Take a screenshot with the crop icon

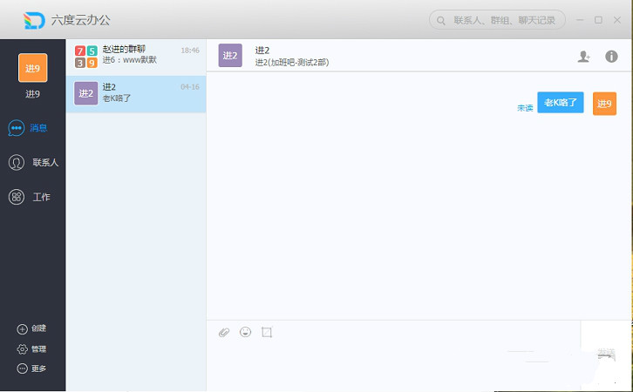(267, 332)
